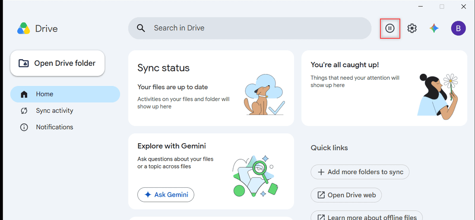The width and height of the screenshot is (475, 220).
Task: Click the Gemini sparkle icon in header
Action: [x=434, y=28]
